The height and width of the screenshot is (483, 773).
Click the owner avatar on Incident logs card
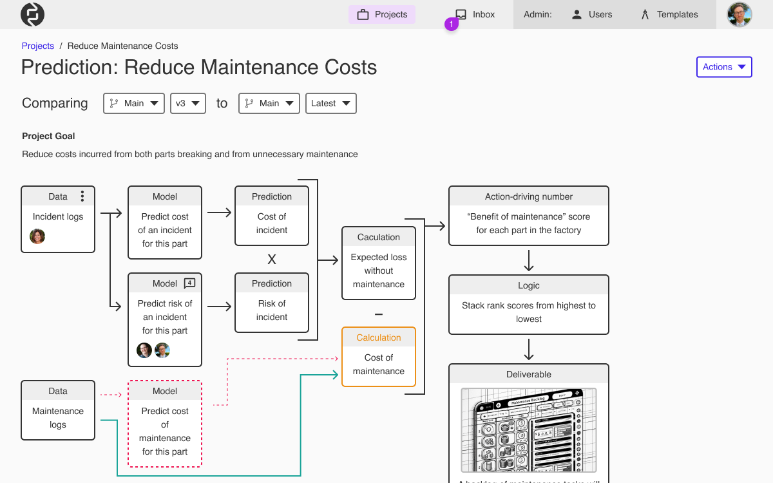37,236
